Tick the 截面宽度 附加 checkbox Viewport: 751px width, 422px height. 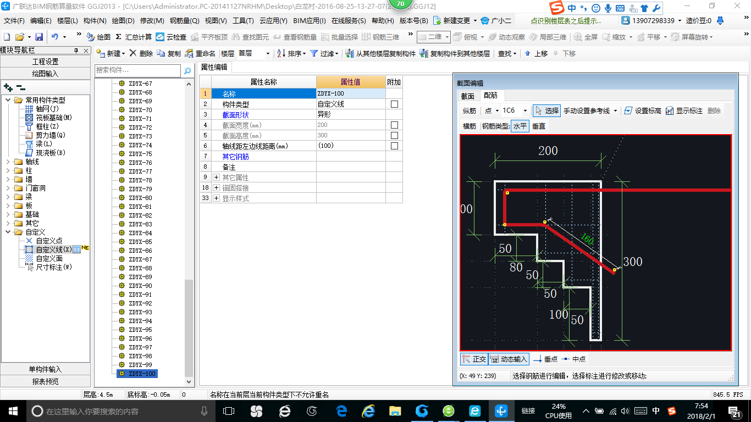point(394,125)
